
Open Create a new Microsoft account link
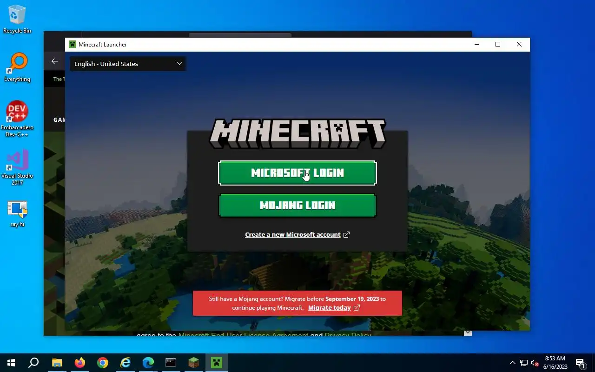click(293, 235)
